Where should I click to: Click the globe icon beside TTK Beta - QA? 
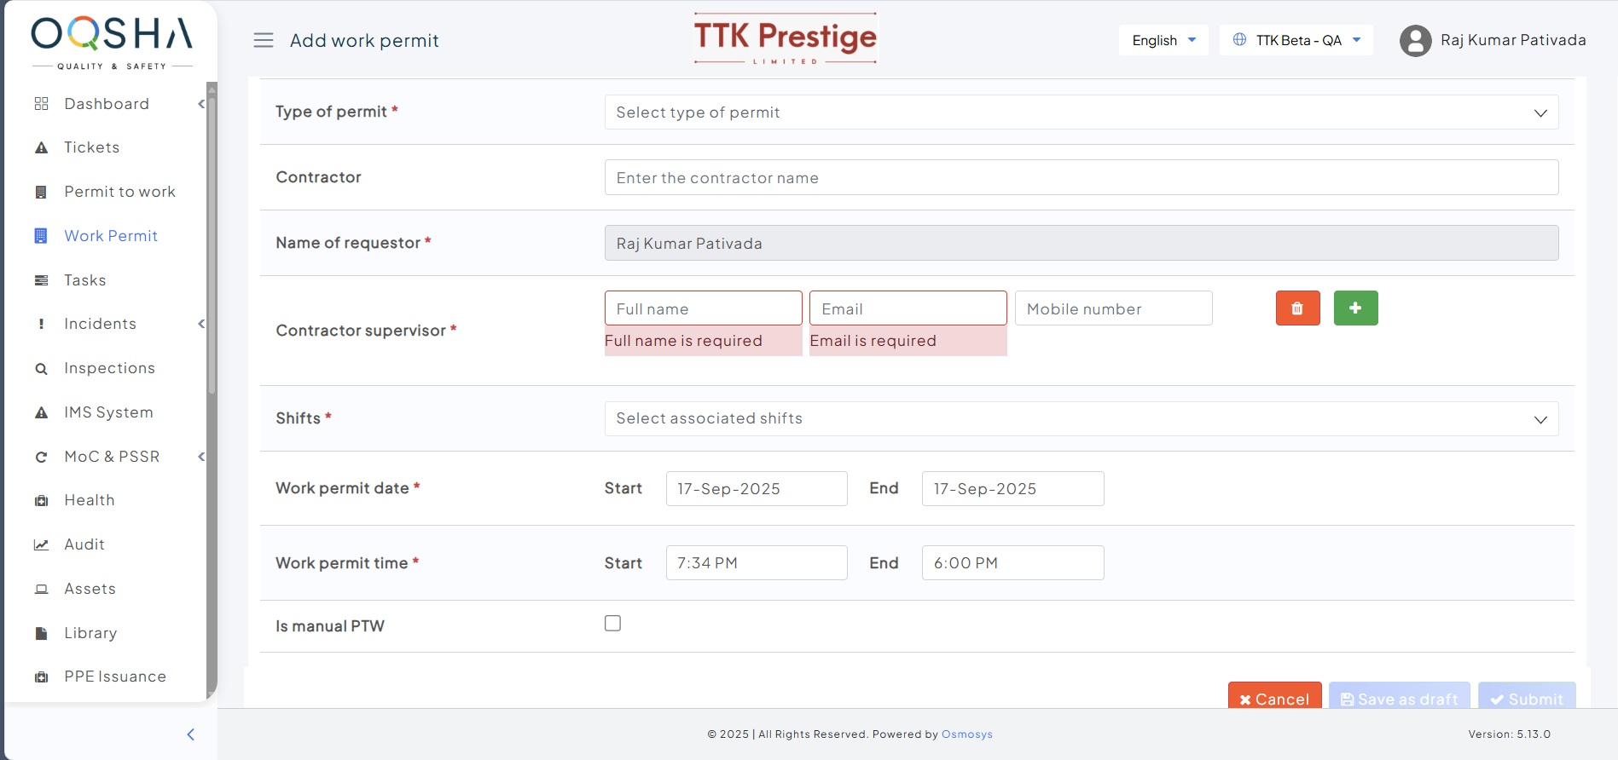point(1239,40)
